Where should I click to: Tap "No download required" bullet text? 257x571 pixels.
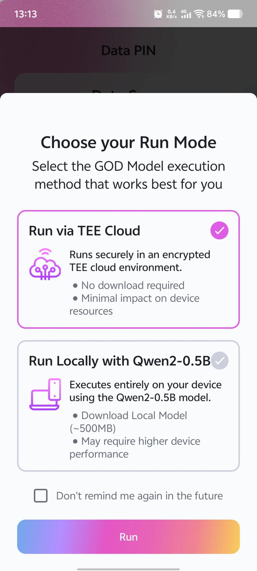(x=133, y=285)
